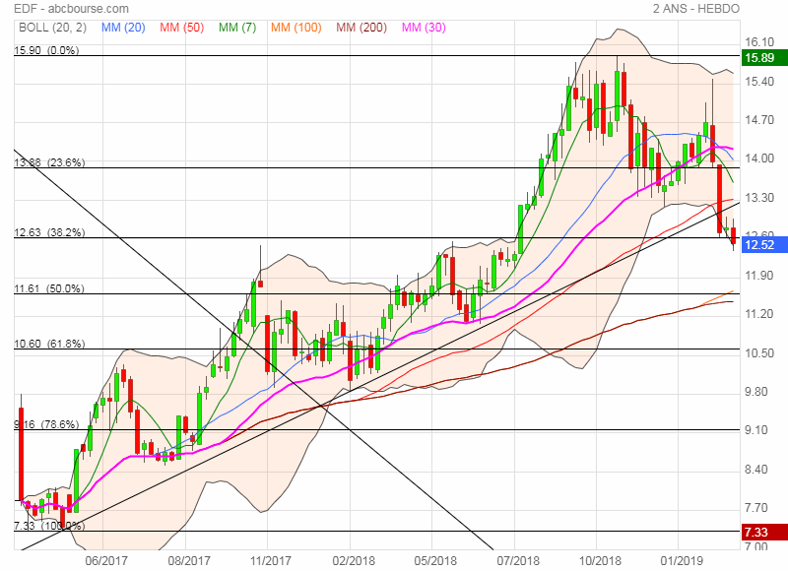Click the 10/2018 date axis label

pyautogui.click(x=600, y=561)
